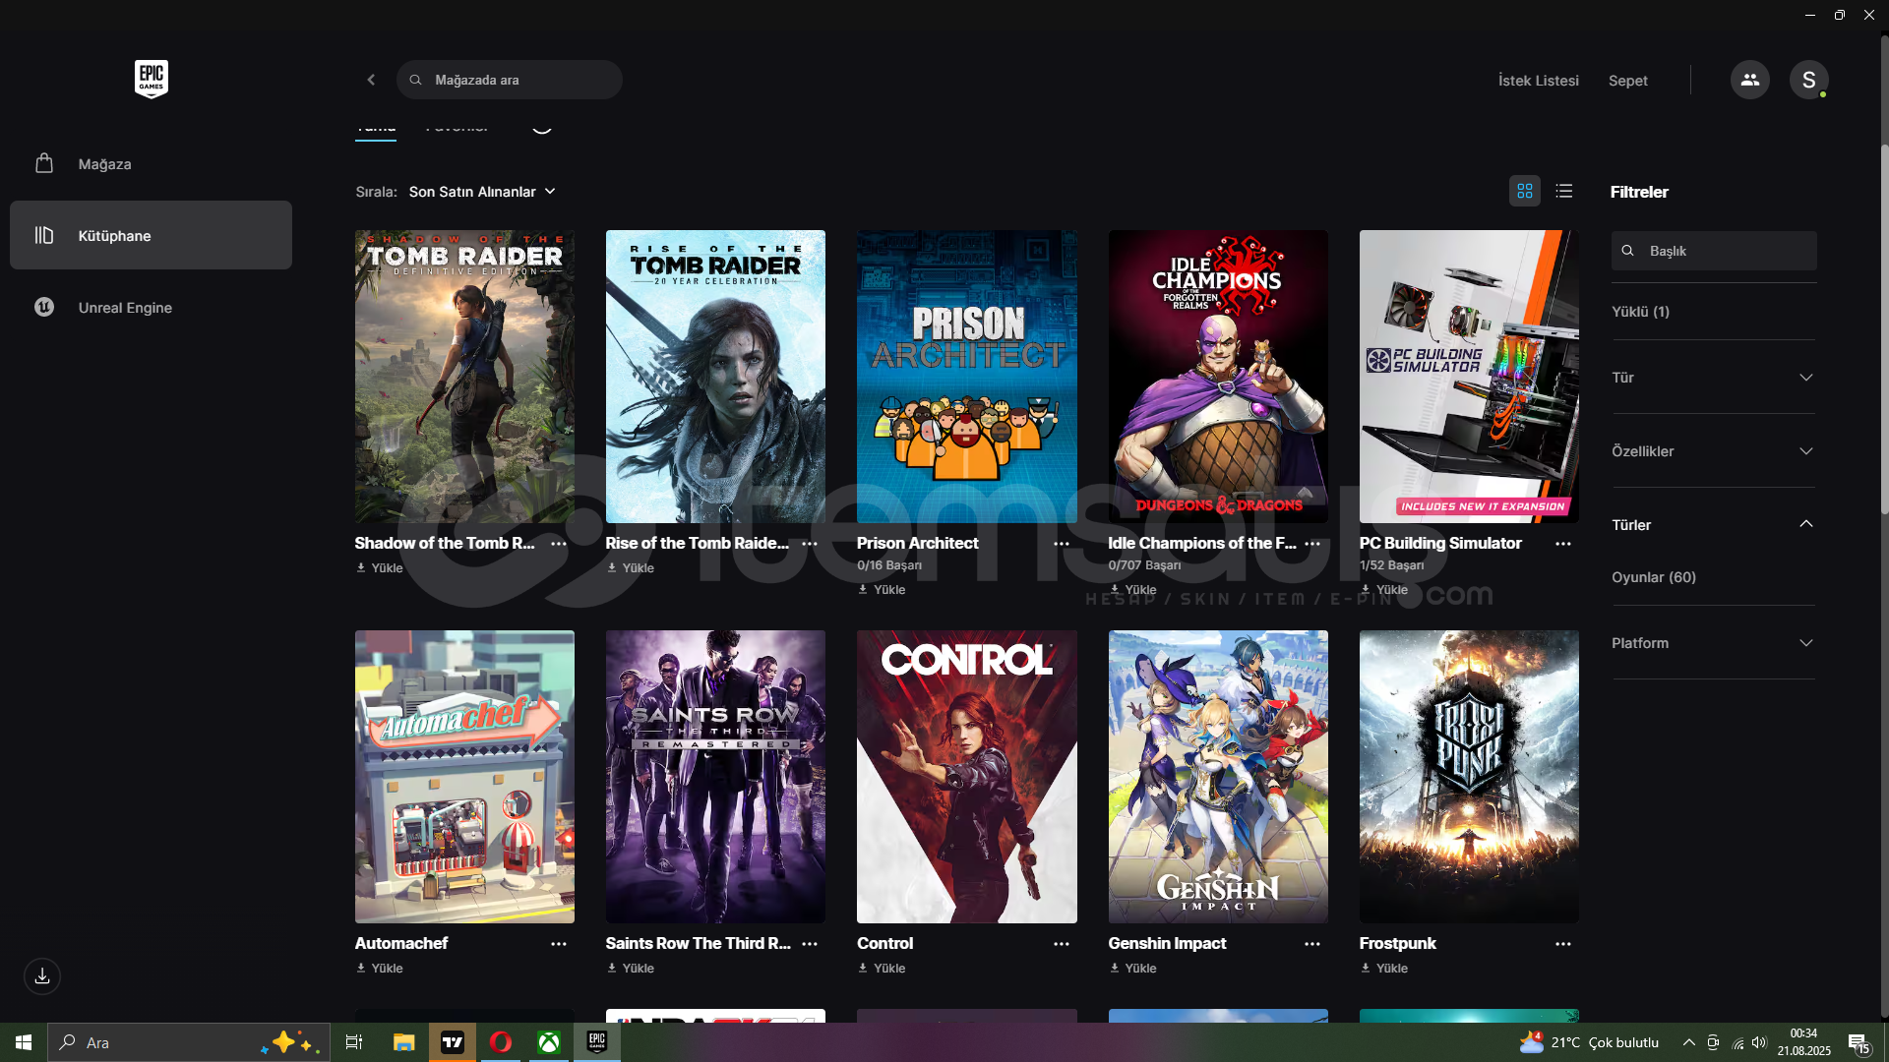Open options menu for Shadow of the Tomb Raider

[x=559, y=544]
